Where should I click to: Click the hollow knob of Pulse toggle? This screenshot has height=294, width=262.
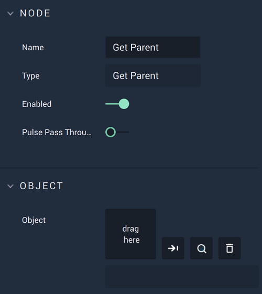click(x=111, y=132)
